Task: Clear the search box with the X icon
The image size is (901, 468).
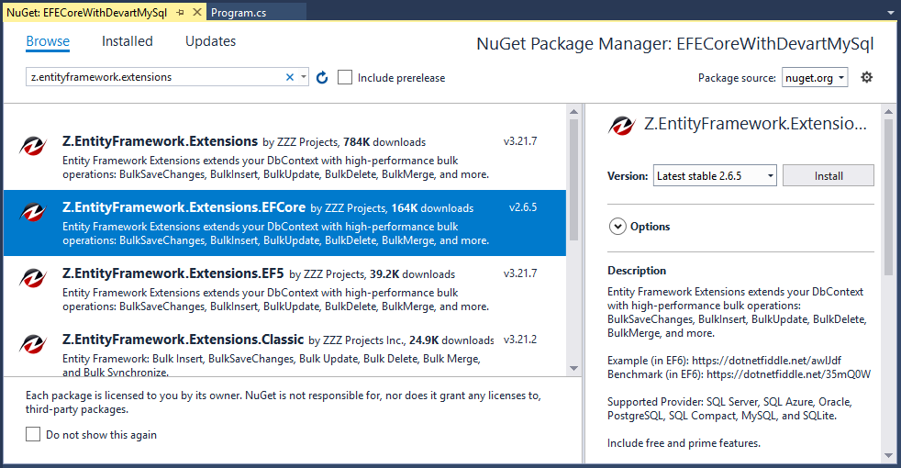Action: (x=290, y=77)
